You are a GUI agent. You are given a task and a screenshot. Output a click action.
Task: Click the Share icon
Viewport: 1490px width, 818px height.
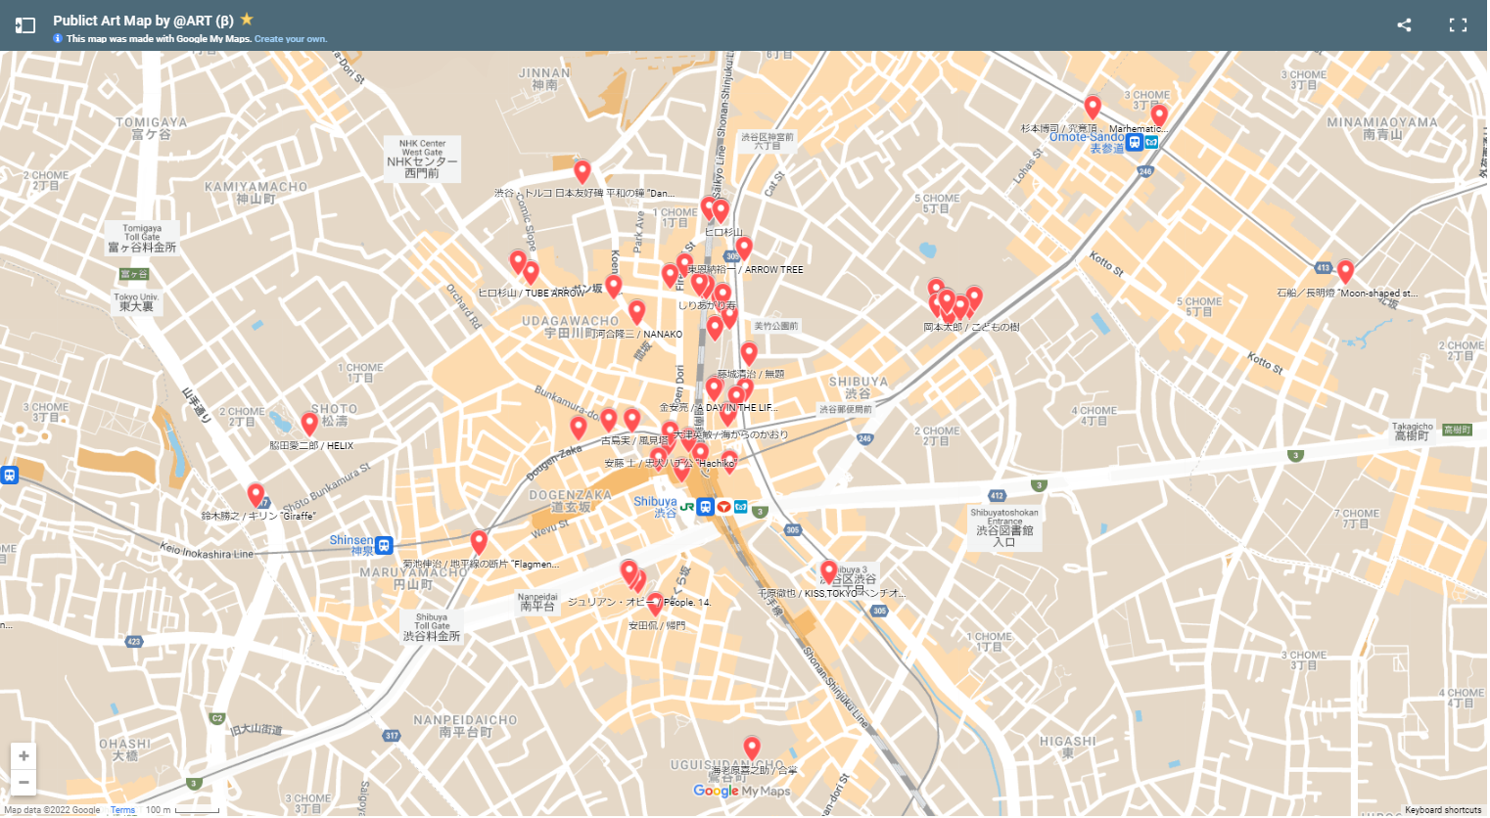coord(1404,24)
